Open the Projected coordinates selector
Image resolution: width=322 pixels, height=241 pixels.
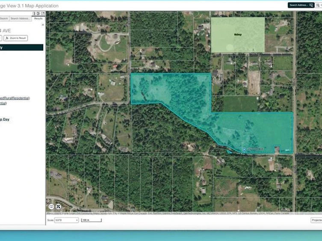coord(316,220)
